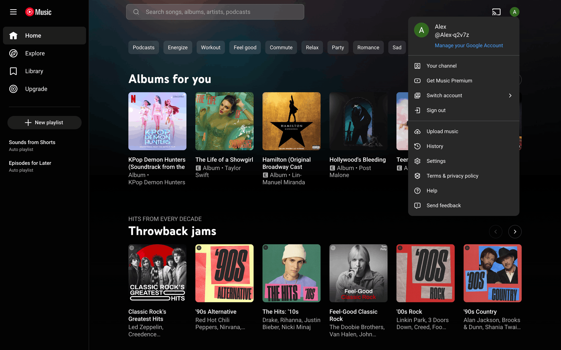Click the YouTube Music logo
Screen dimensions: 561x350
tap(38, 12)
